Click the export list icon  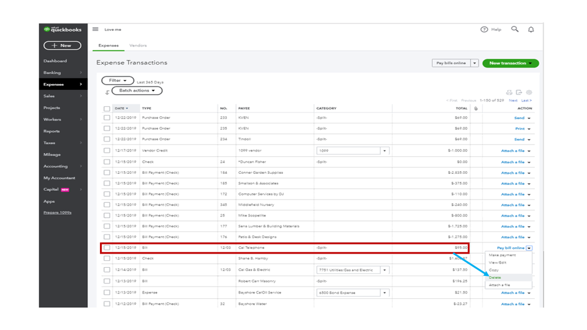(x=519, y=92)
